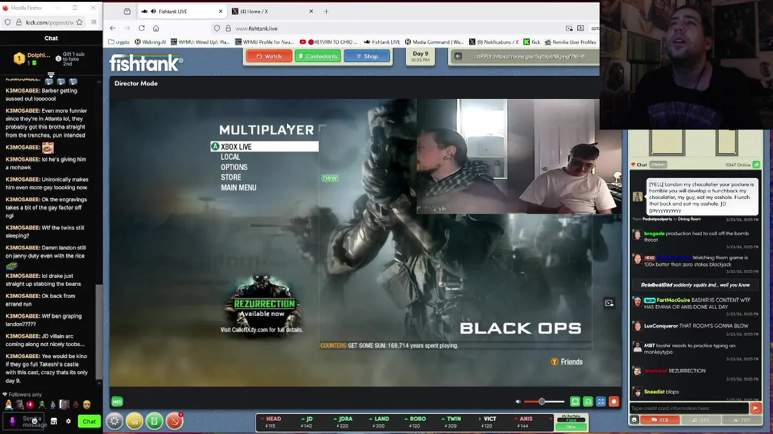Toggle Global chat filter badge
This screenshot has width=773, height=434.
[658, 165]
